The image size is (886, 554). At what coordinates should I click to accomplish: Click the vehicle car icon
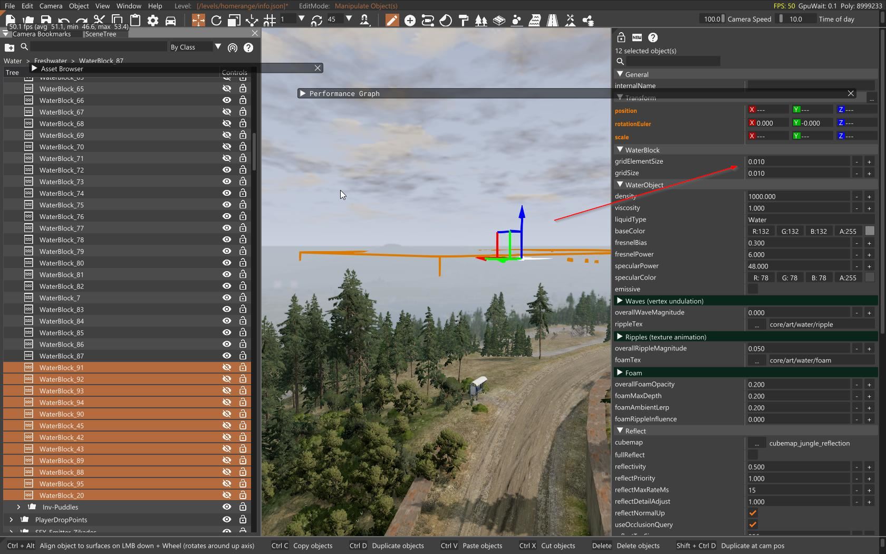point(170,20)
